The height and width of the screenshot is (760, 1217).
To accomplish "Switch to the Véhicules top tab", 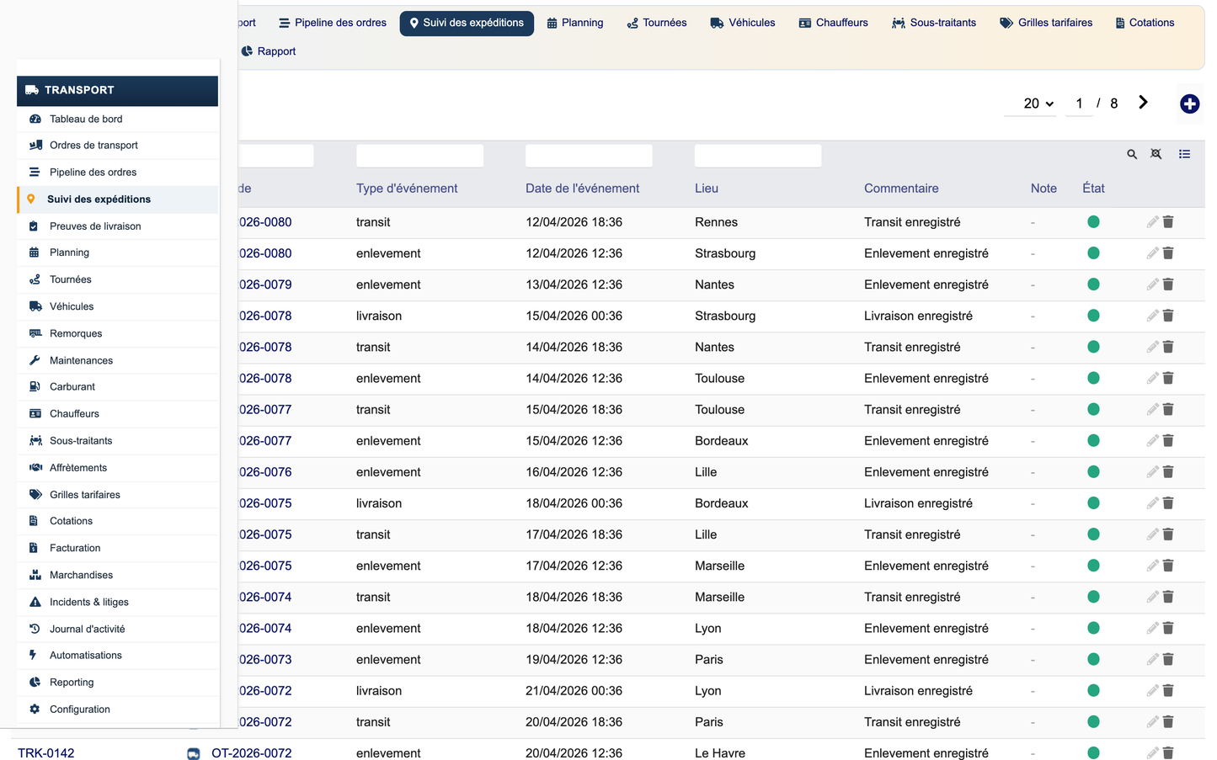I will [x=743, y=23].
